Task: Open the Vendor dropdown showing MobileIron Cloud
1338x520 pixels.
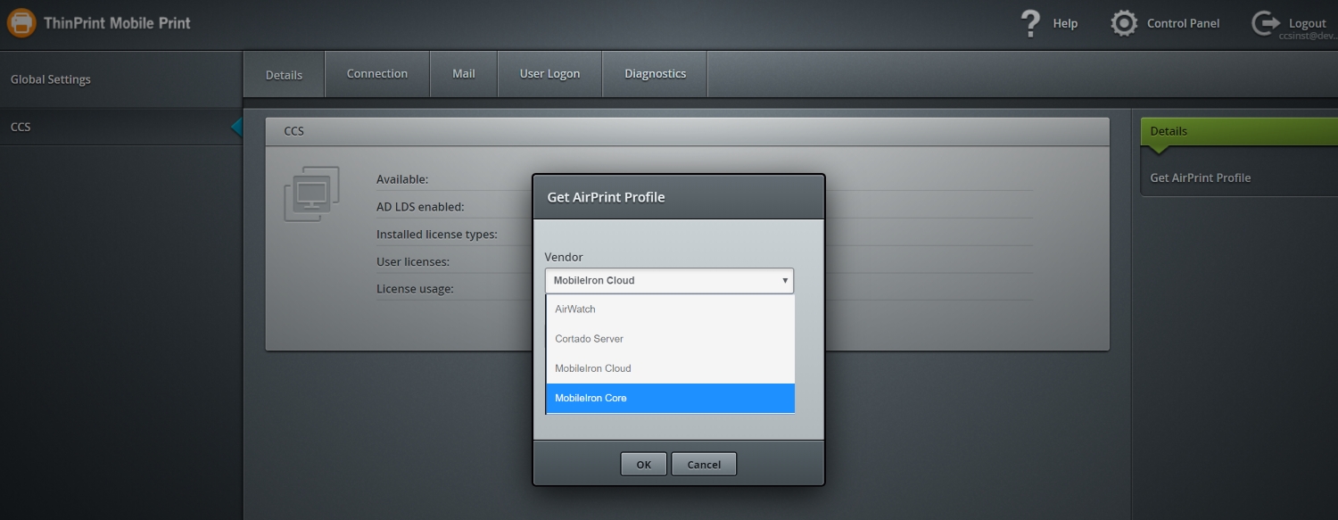Action: coord(669,280)
